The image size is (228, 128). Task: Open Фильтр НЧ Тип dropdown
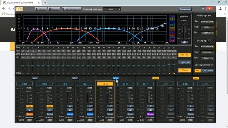[x=207, y=47]
